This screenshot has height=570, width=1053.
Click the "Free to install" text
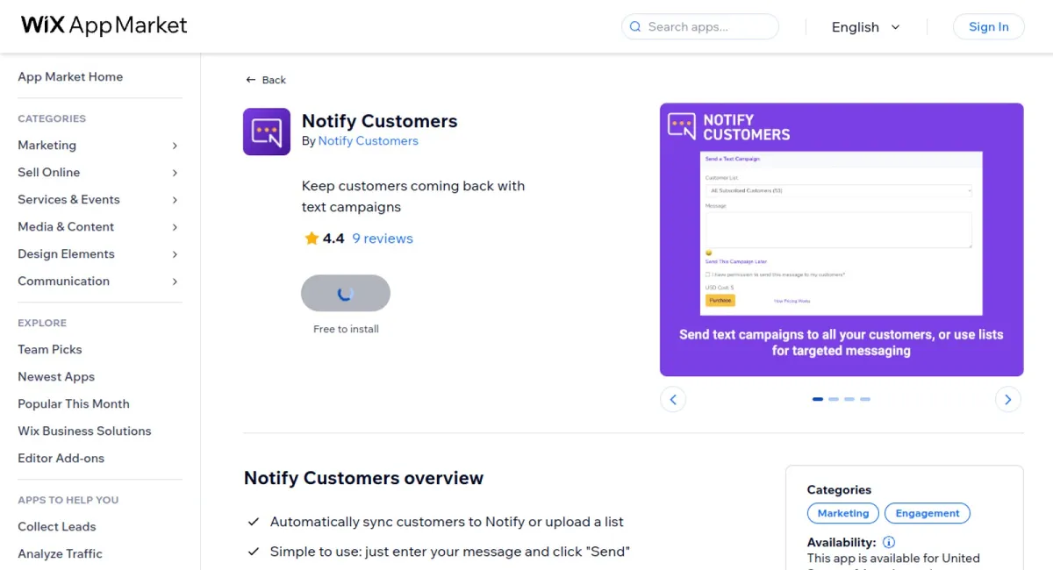[346, 330]
